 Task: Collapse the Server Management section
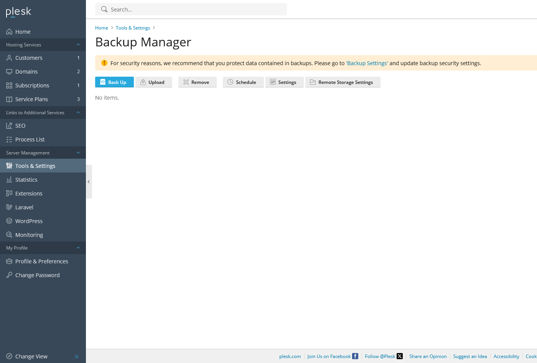[78, 153]
